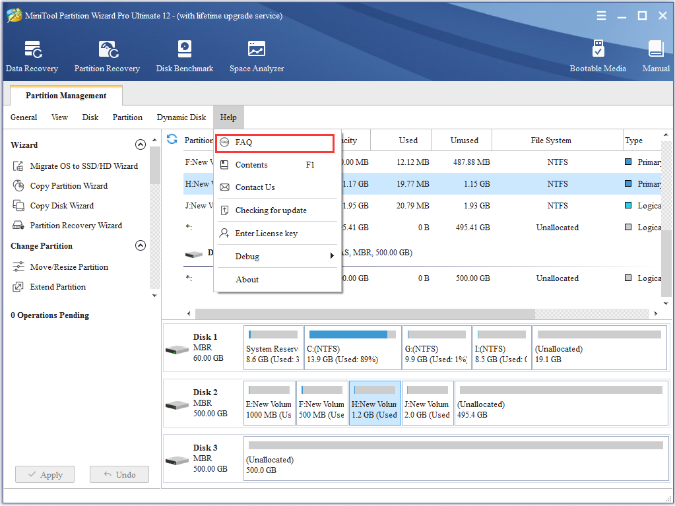Open the Bootable Media creator
This screenshot has height=506, width=675.
[598, 54]
